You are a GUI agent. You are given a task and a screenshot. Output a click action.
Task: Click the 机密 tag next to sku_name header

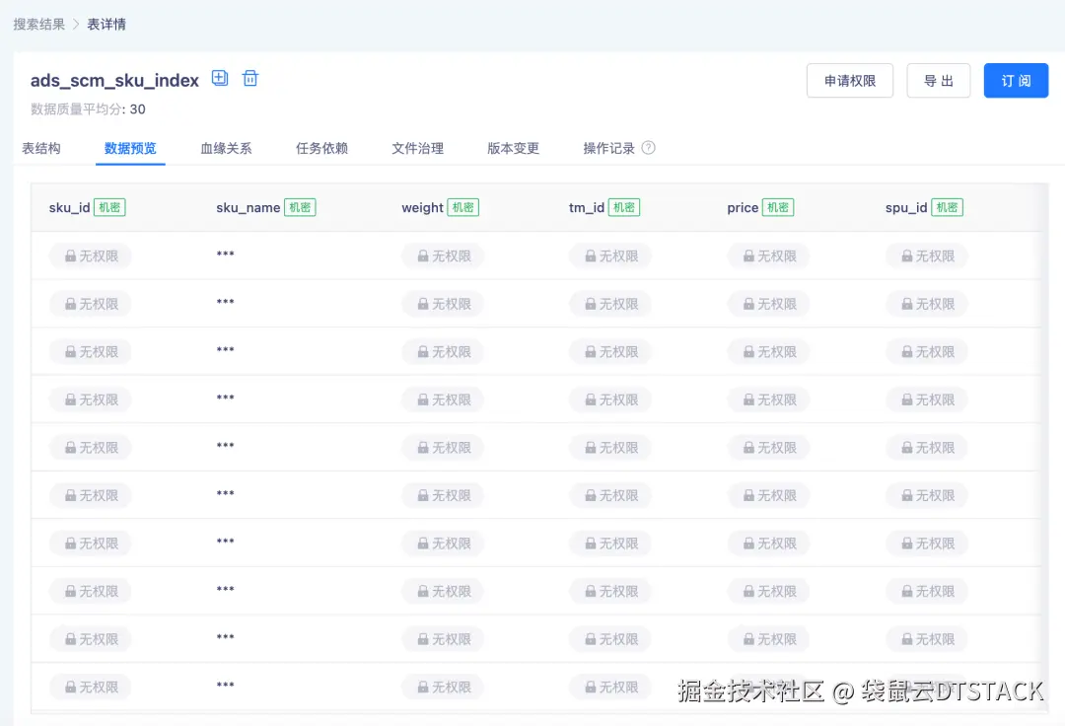(300, 207)
